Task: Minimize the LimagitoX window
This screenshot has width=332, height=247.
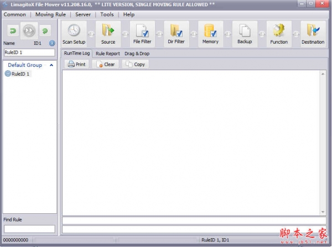Action: coord(302,4)
